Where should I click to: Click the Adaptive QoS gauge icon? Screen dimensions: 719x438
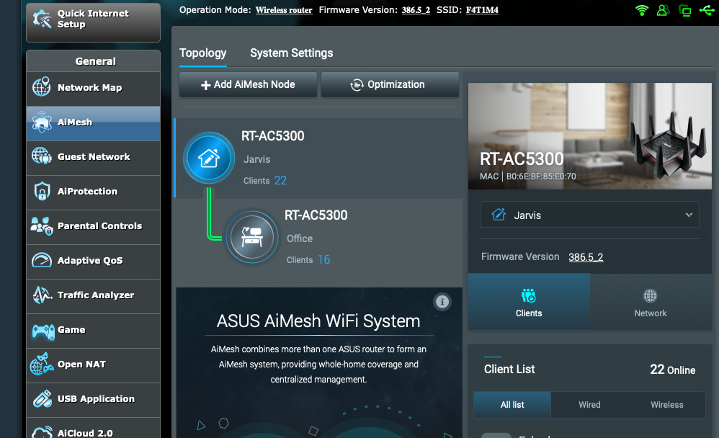(x=42, y=261)
